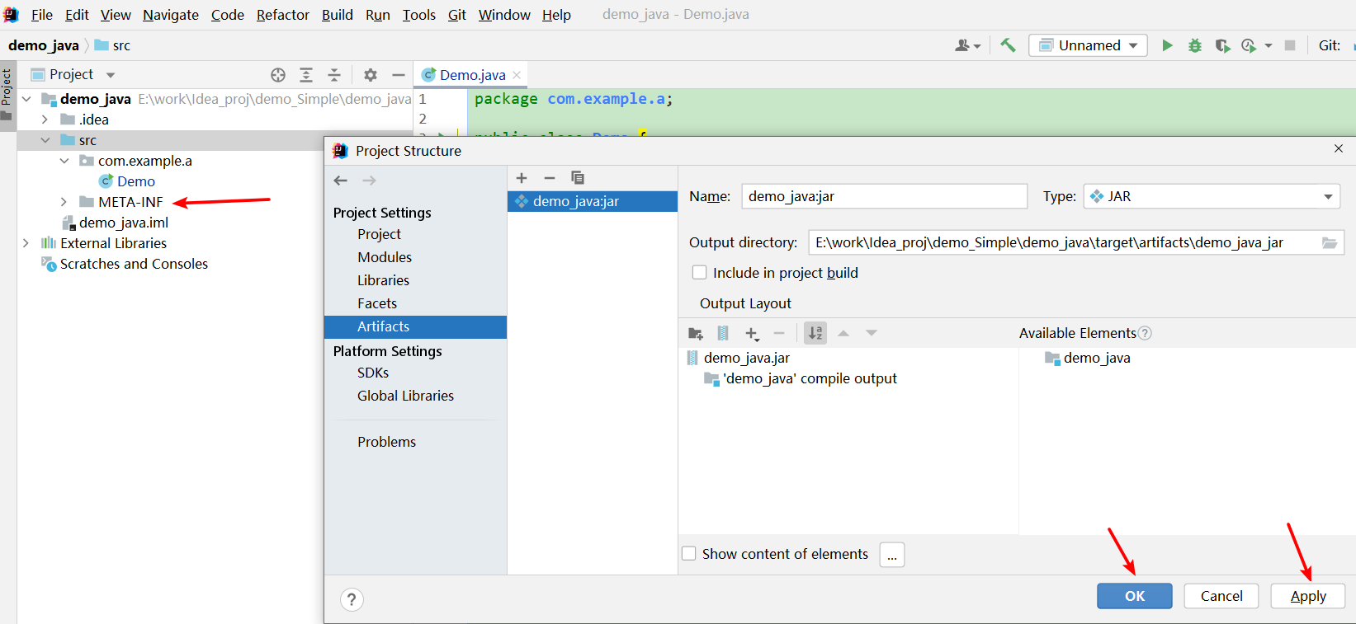Click the Build project hammer icon
The height and width of the screenshot is (624, 1356).
click(x=1008, y=45)
